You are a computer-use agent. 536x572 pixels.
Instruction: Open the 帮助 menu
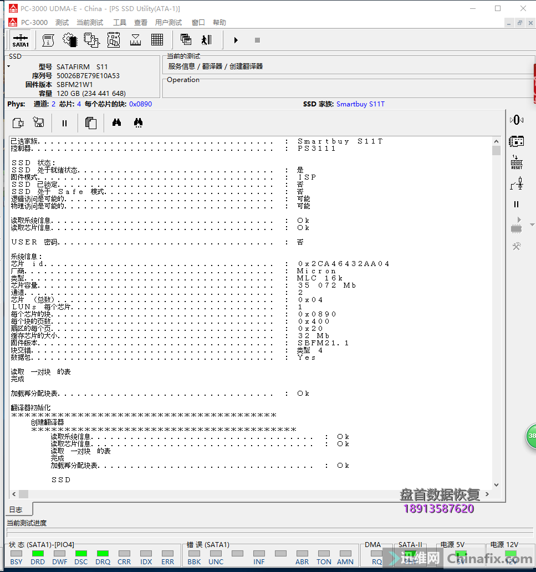click(219, 23)
